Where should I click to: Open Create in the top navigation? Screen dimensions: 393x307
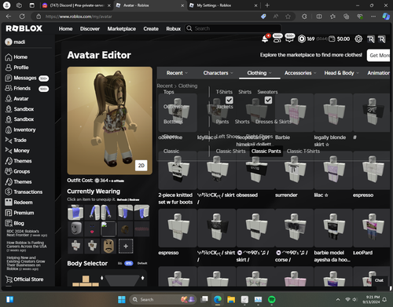click(151, 29)
